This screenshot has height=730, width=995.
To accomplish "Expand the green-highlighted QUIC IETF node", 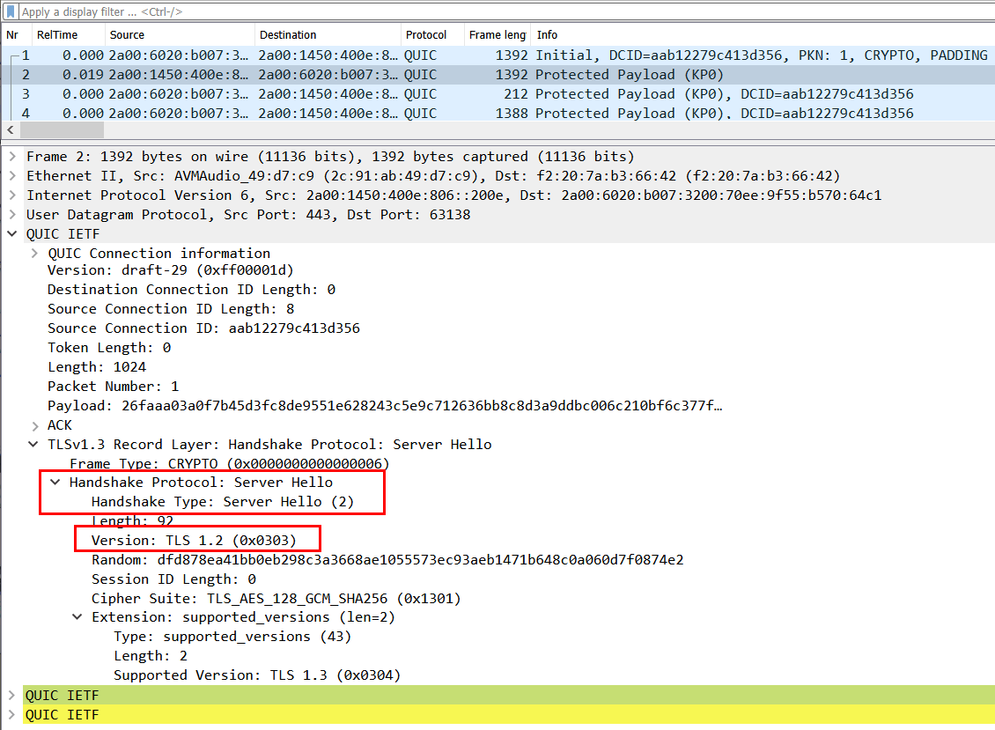I will tap(12, 696).
